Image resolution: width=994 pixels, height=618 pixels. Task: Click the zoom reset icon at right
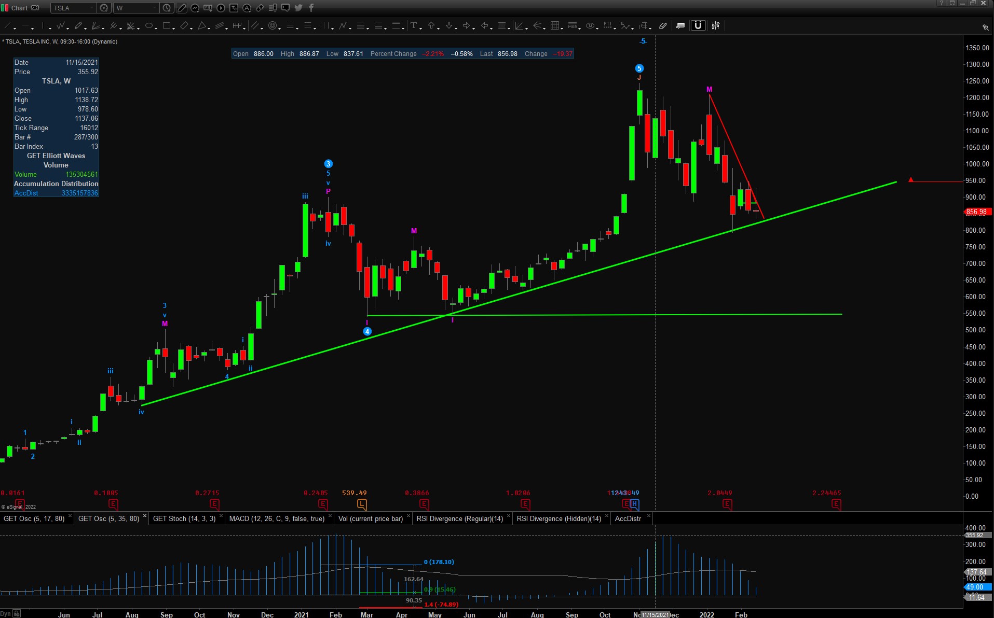985,27
